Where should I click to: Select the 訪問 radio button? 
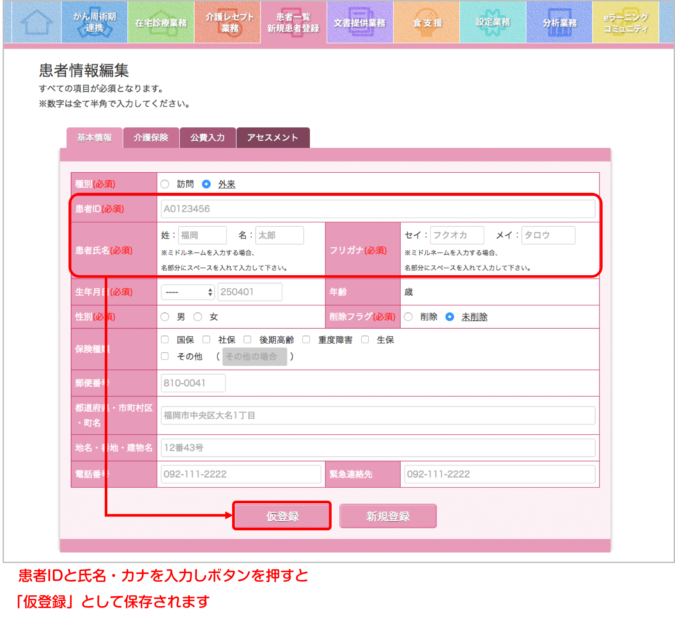(x=165, y=184)
